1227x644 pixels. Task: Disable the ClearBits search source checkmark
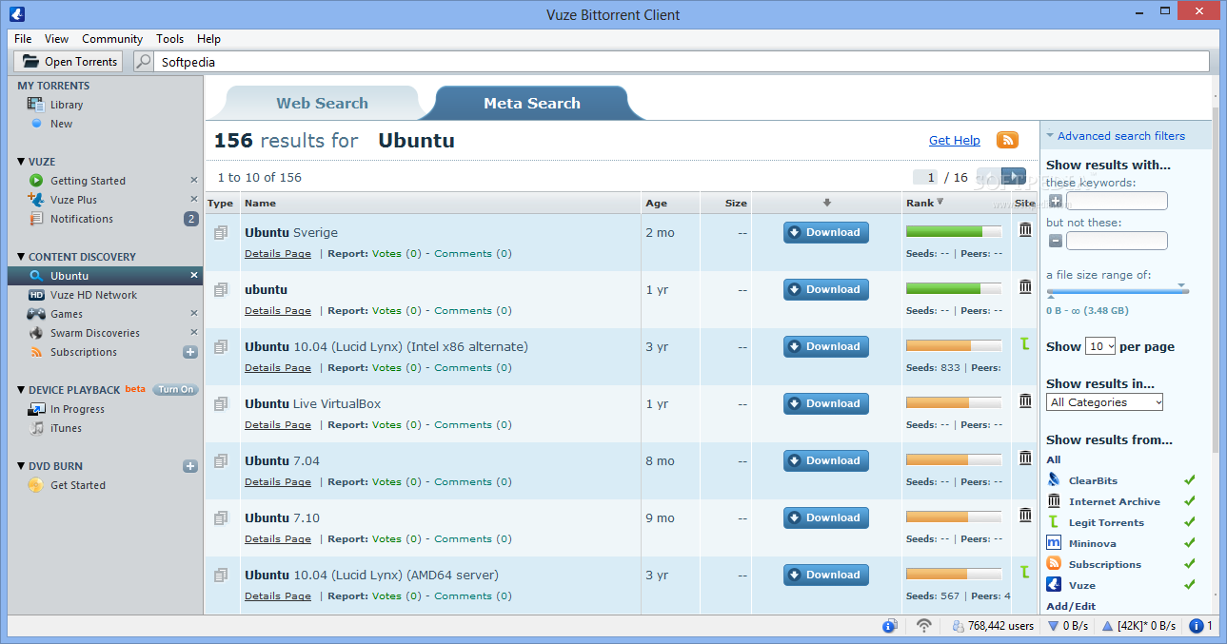(x=1189, y=479)
